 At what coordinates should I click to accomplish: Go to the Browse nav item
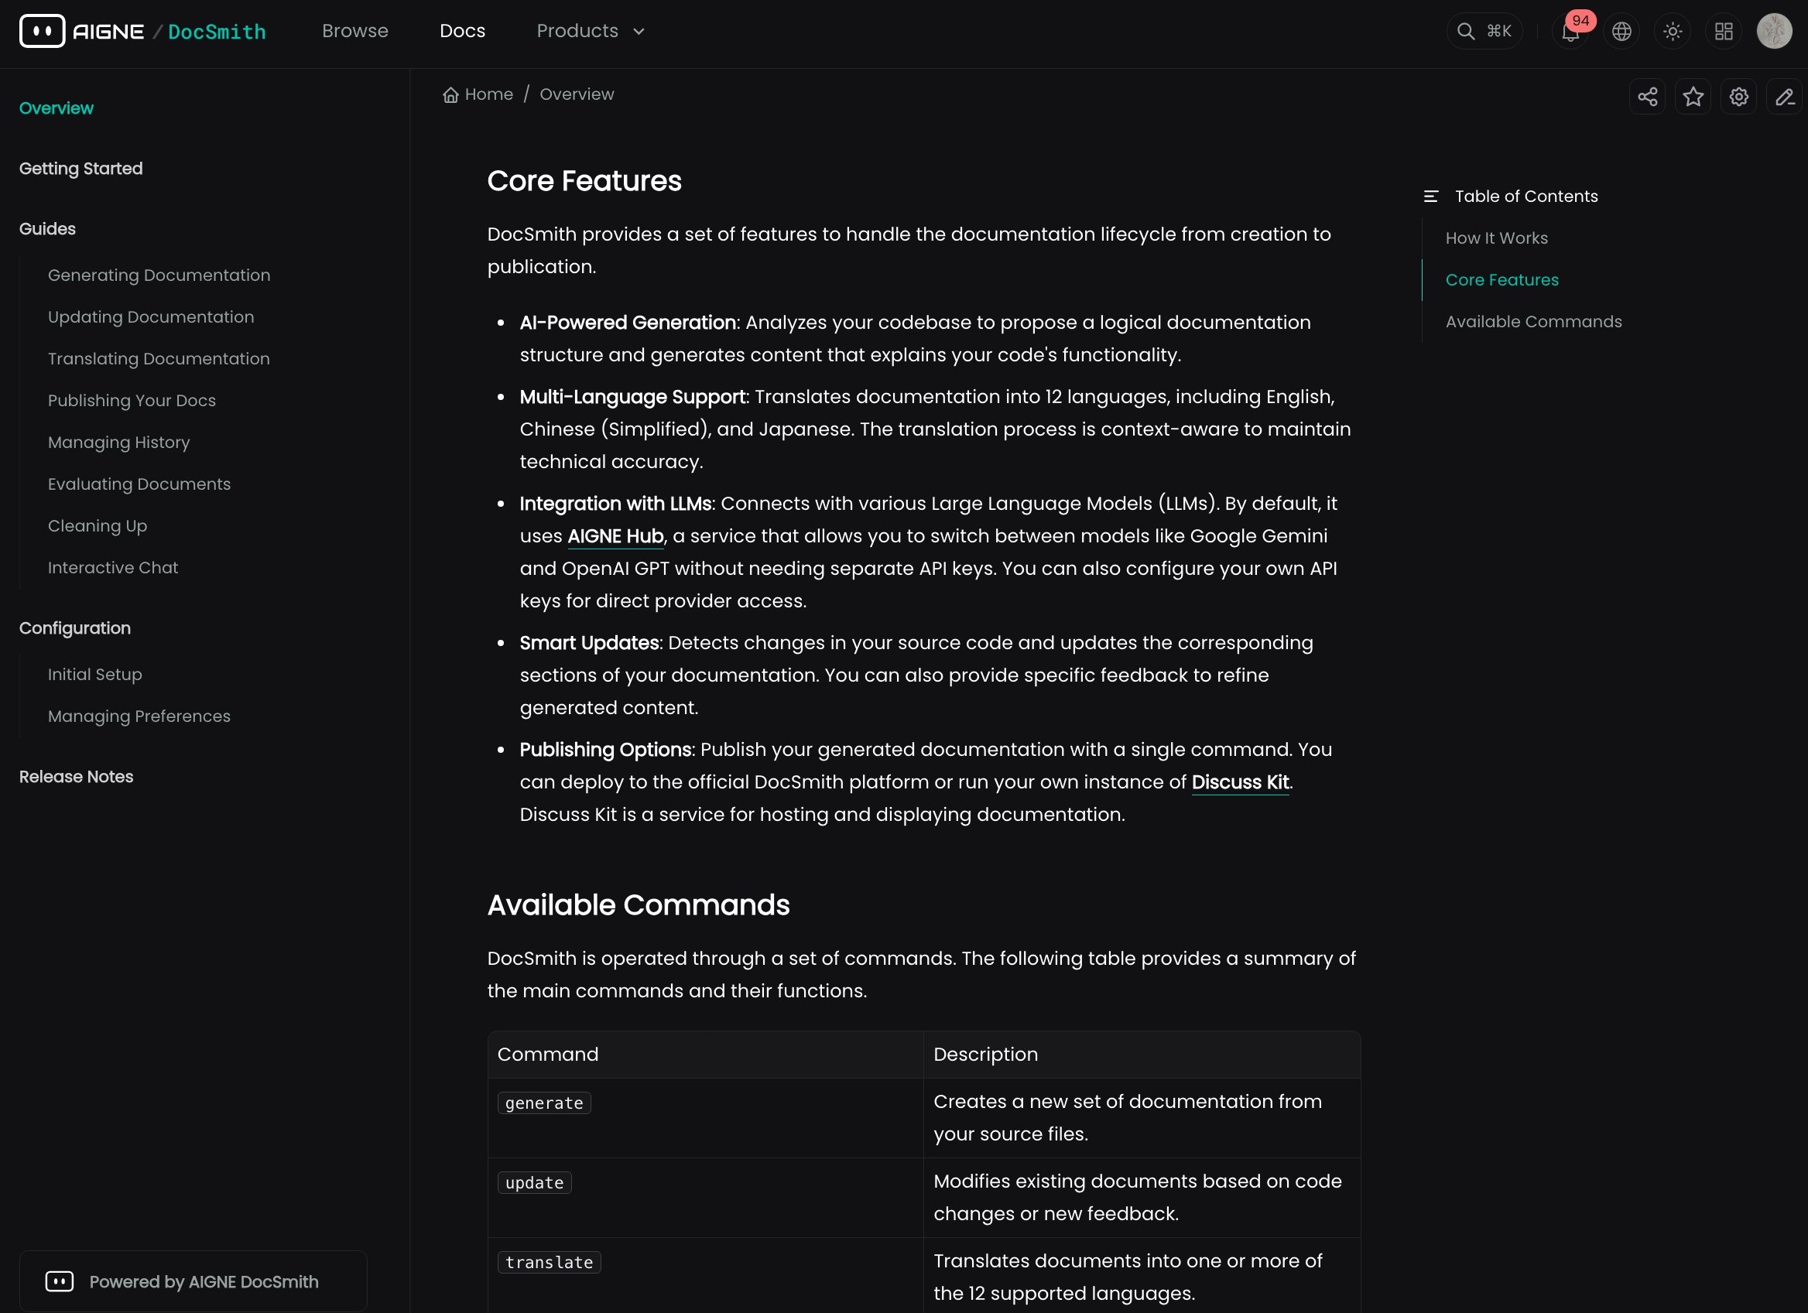pos(354,31)
